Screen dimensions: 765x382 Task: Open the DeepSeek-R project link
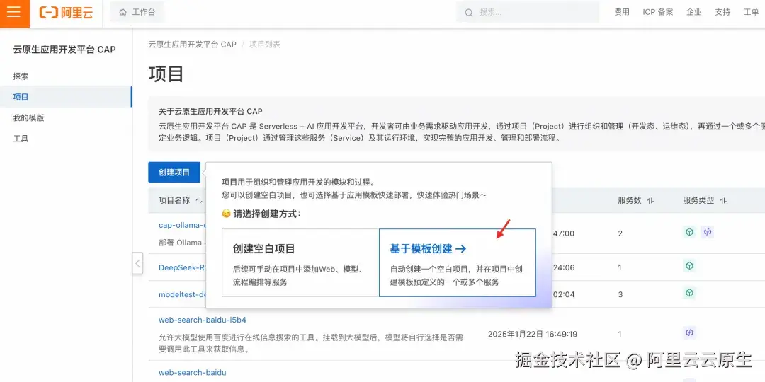point(182,267)
